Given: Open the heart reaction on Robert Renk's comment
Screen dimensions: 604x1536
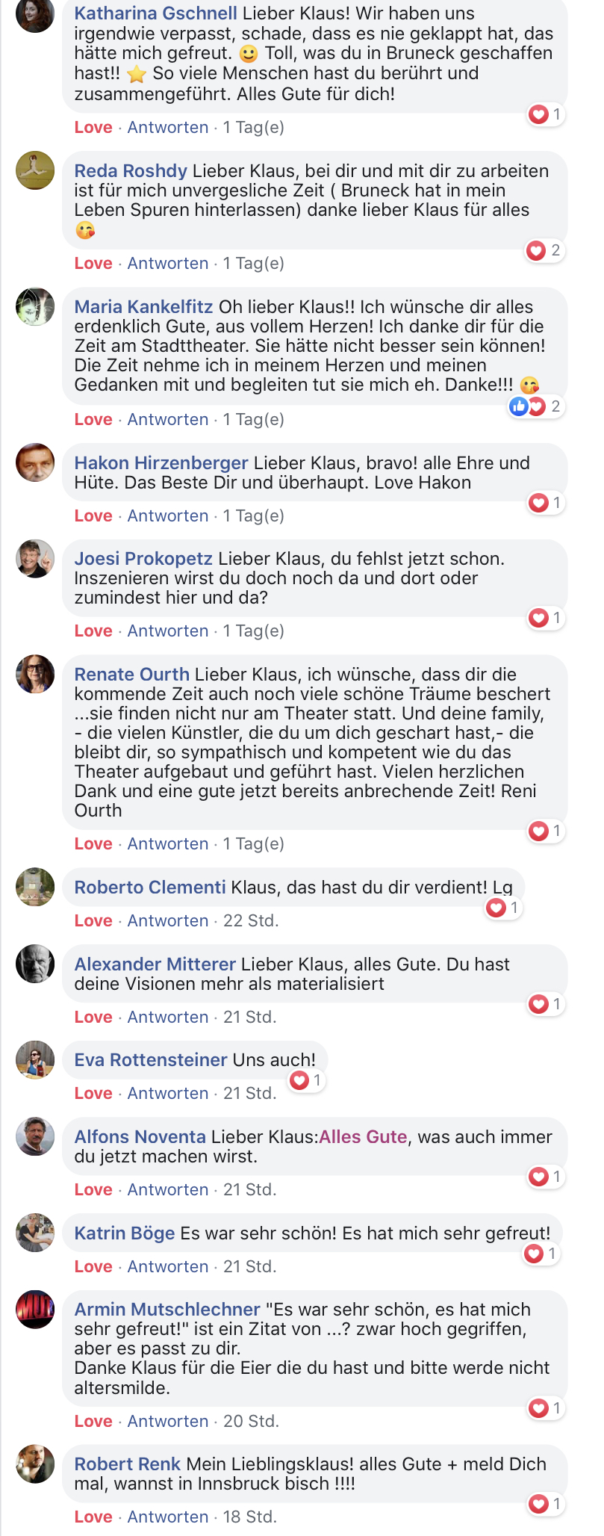Looking at the screenshot, I should click(x=545, y=1504).
